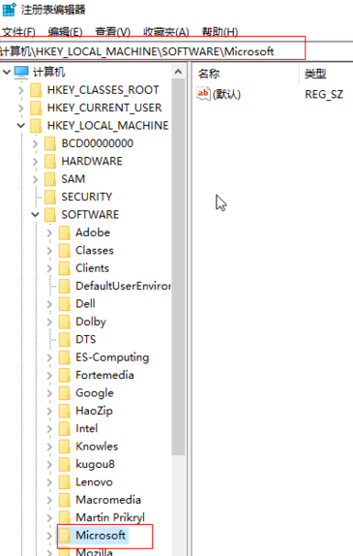Select the Martin Prikryl key

tap(110, 517)
